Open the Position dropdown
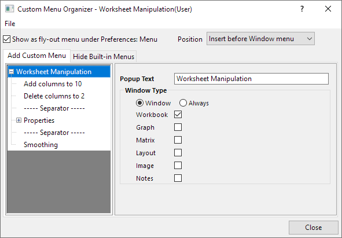Image resolution: width=342 pixels, height=238 pixels. [x=260, y=39]
